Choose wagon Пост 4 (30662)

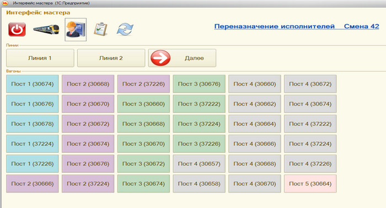255,104
